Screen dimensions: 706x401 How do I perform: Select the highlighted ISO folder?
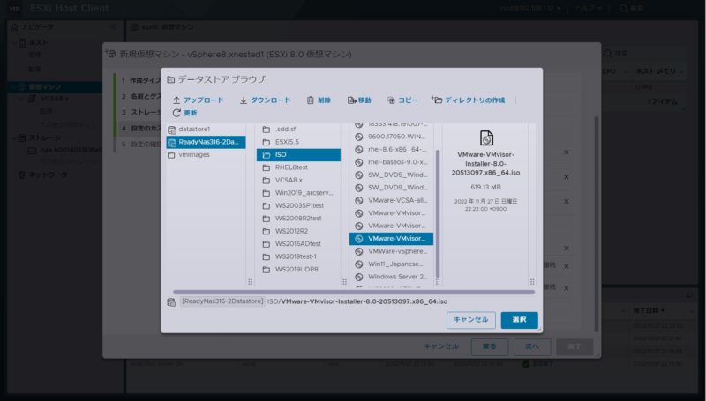(x=298, y=154)
